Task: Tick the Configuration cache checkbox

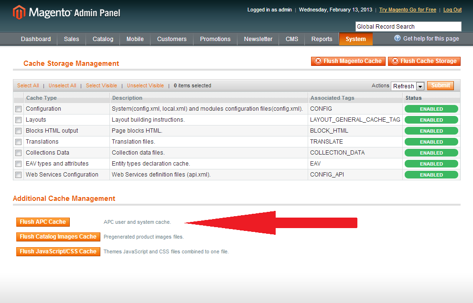Action: pos(19,109)
